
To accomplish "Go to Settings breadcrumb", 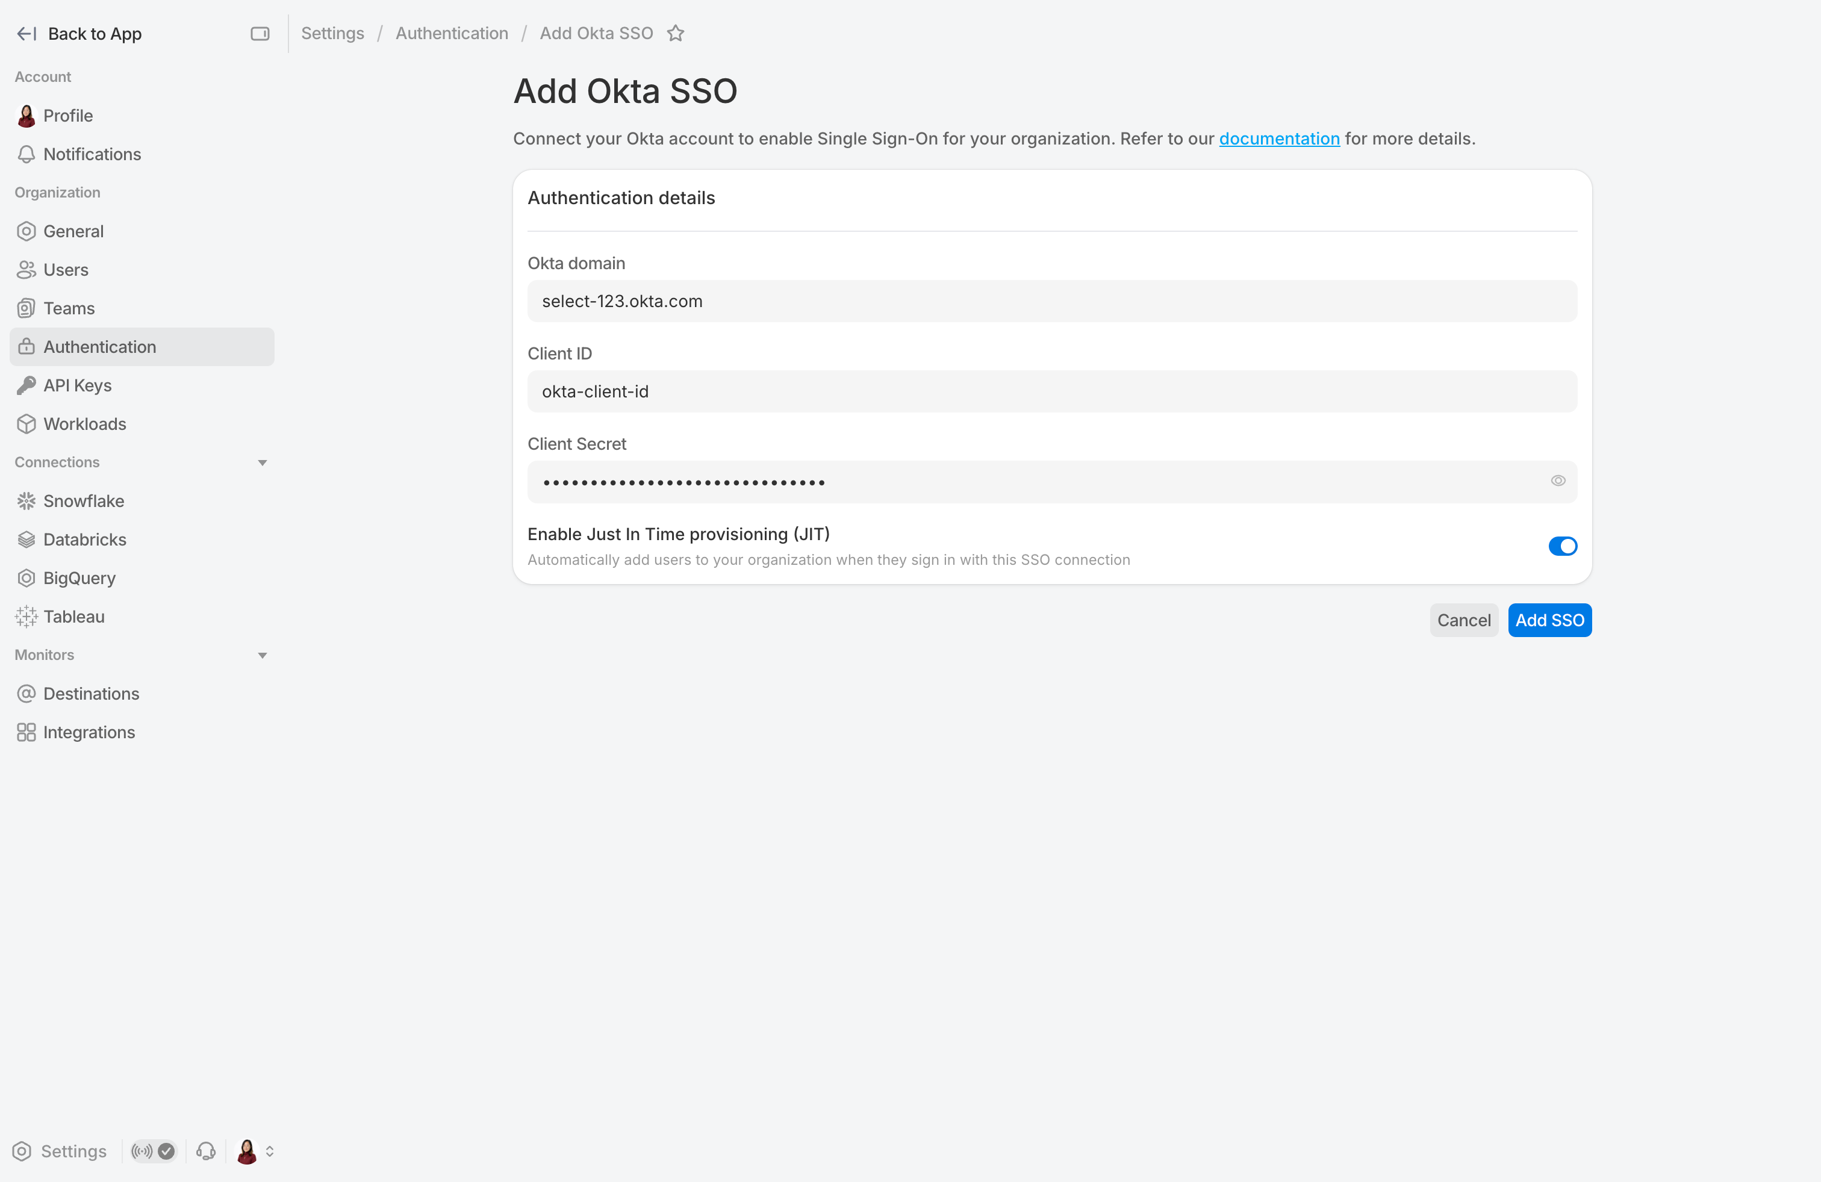I will [x=333, y=34].
